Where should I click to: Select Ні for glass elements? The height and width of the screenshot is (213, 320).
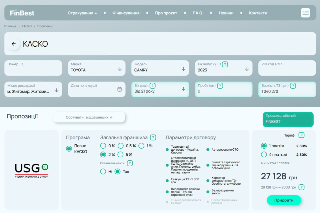click(103, 172)
